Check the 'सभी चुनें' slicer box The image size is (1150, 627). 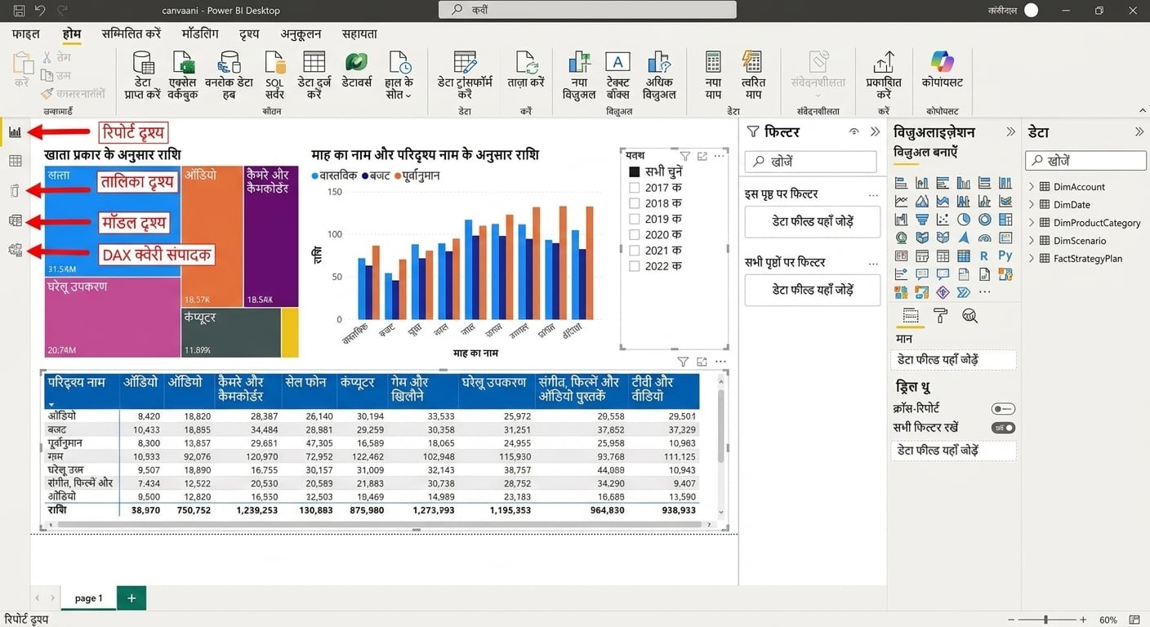click(x=635, y=172)
